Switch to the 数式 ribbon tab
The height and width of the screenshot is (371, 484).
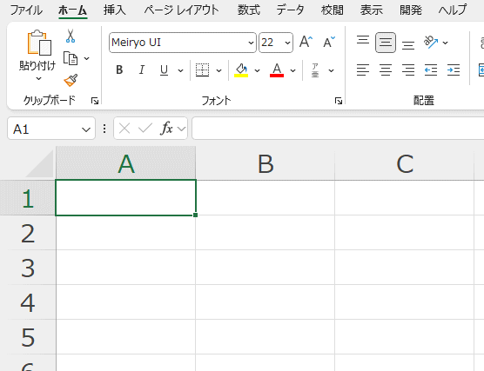(x=248, y=10)
